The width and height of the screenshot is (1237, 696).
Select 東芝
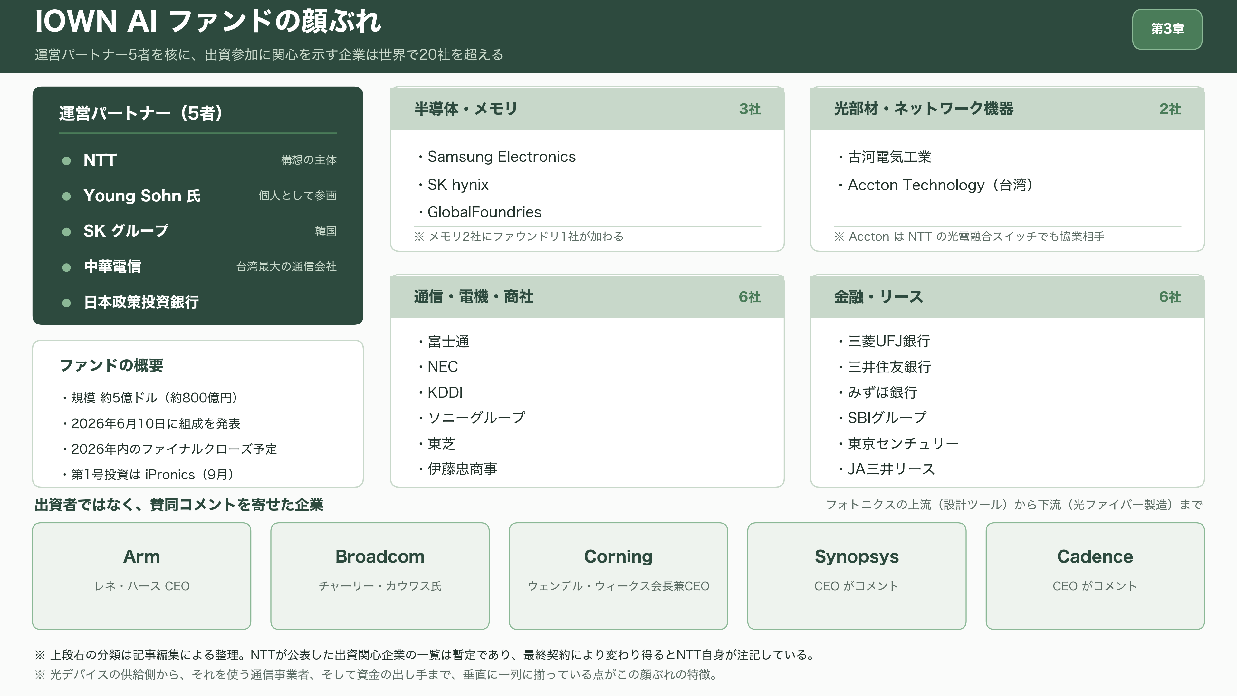tap(441, 443)
